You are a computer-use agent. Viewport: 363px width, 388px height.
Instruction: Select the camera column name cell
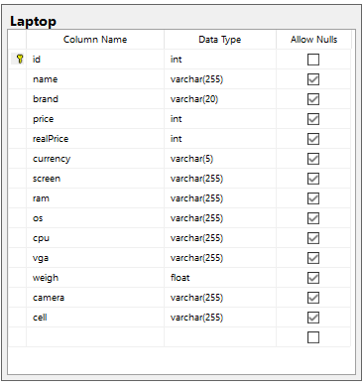pos(95,298)
